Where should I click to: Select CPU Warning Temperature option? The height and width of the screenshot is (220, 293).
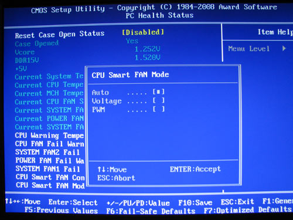[49, 136]
